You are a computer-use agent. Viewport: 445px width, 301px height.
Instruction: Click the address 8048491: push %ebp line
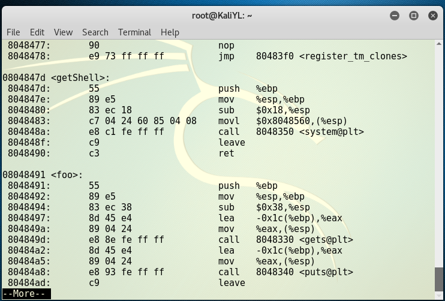(143, 185)
